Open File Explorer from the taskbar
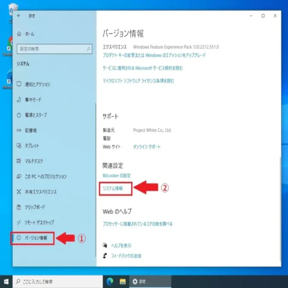 [x=123, y=282]
